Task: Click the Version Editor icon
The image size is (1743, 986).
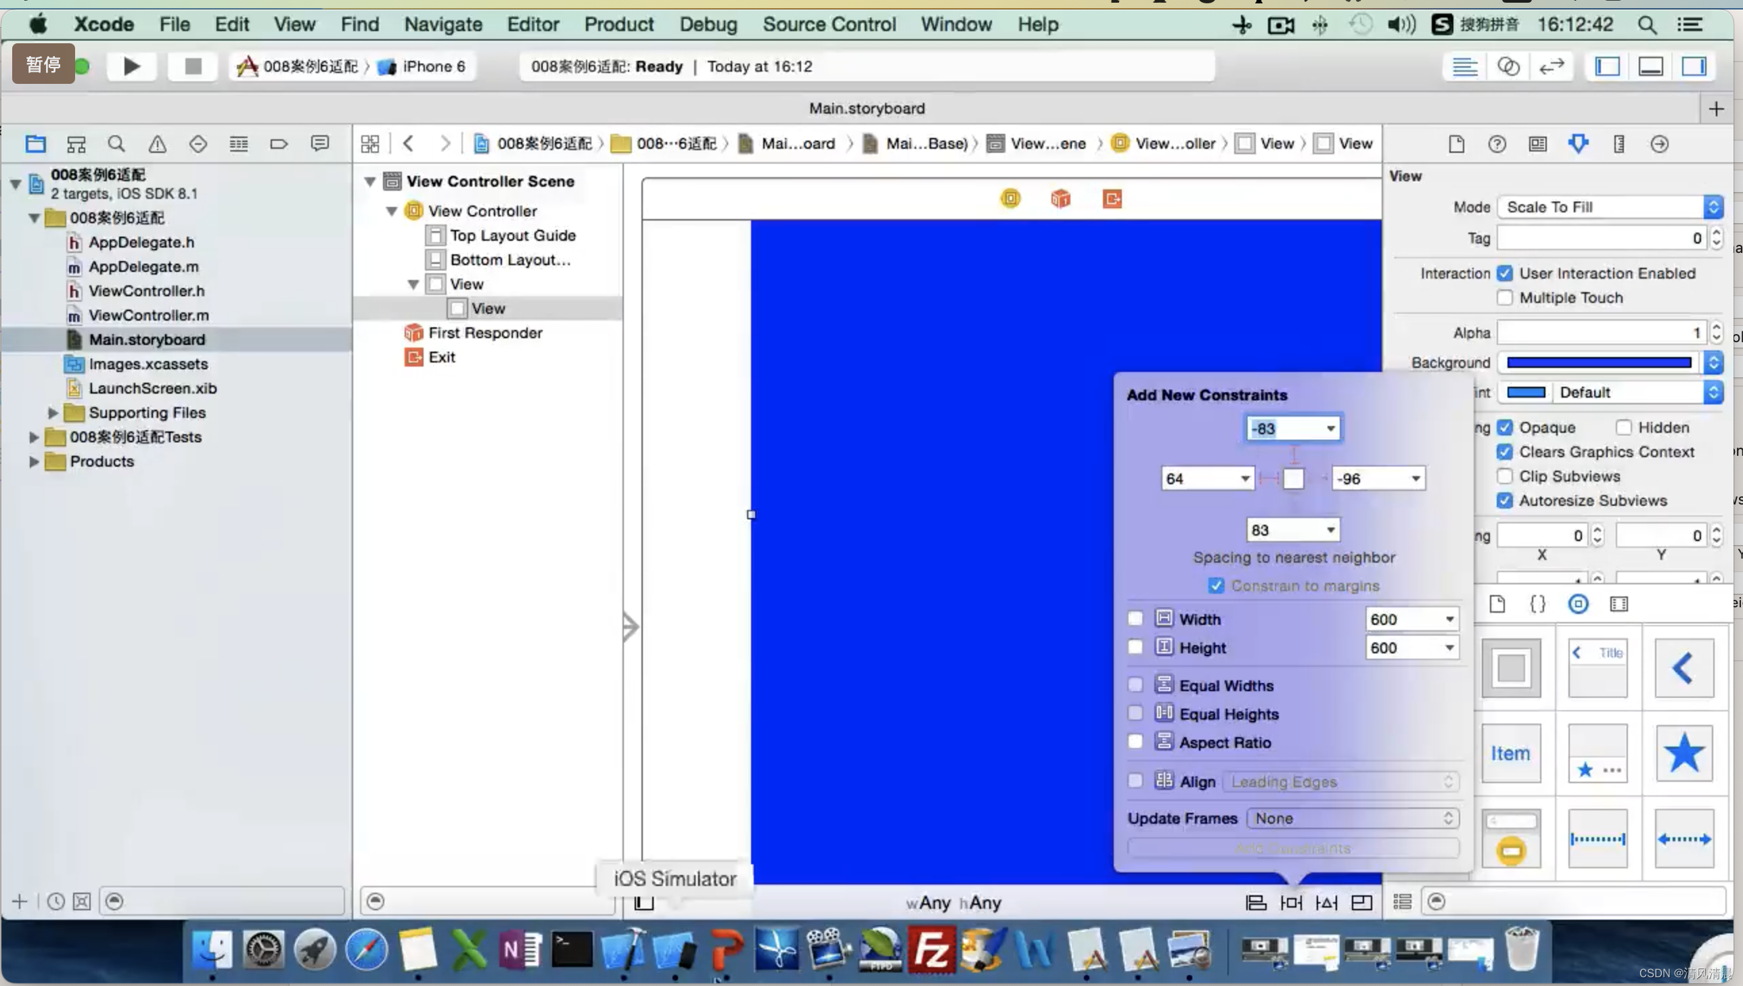Action: 1552,66
